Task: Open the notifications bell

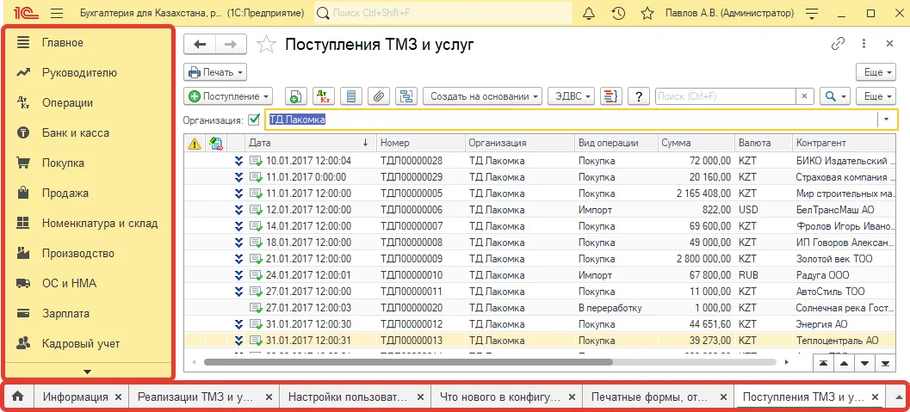Action: [589, 13]
